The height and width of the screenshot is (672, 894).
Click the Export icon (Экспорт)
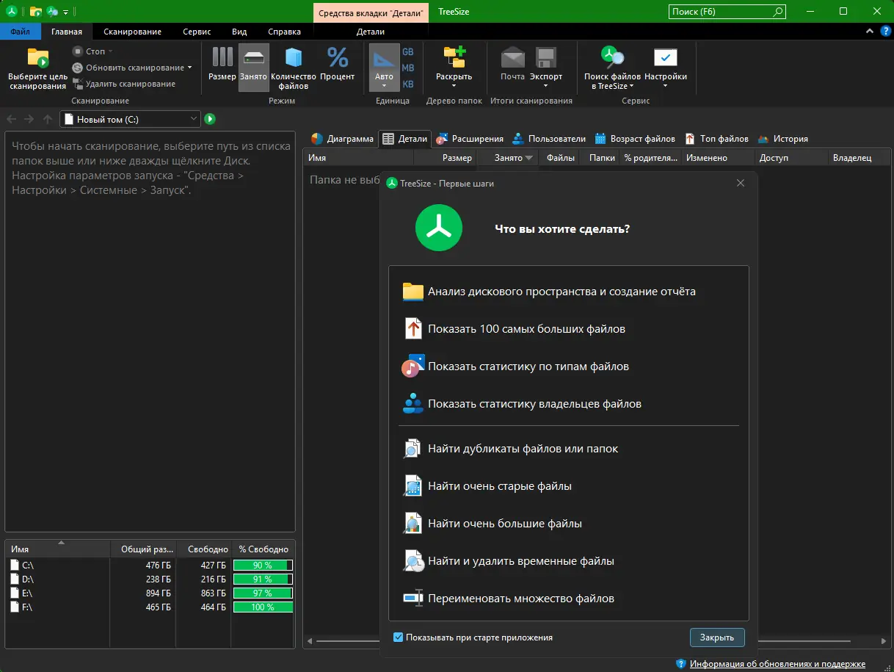(545, 58)
